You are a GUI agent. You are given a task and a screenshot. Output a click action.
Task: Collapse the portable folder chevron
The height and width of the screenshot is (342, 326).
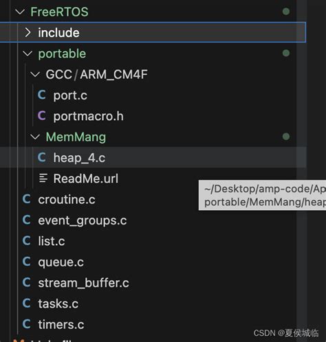point(28,54)
